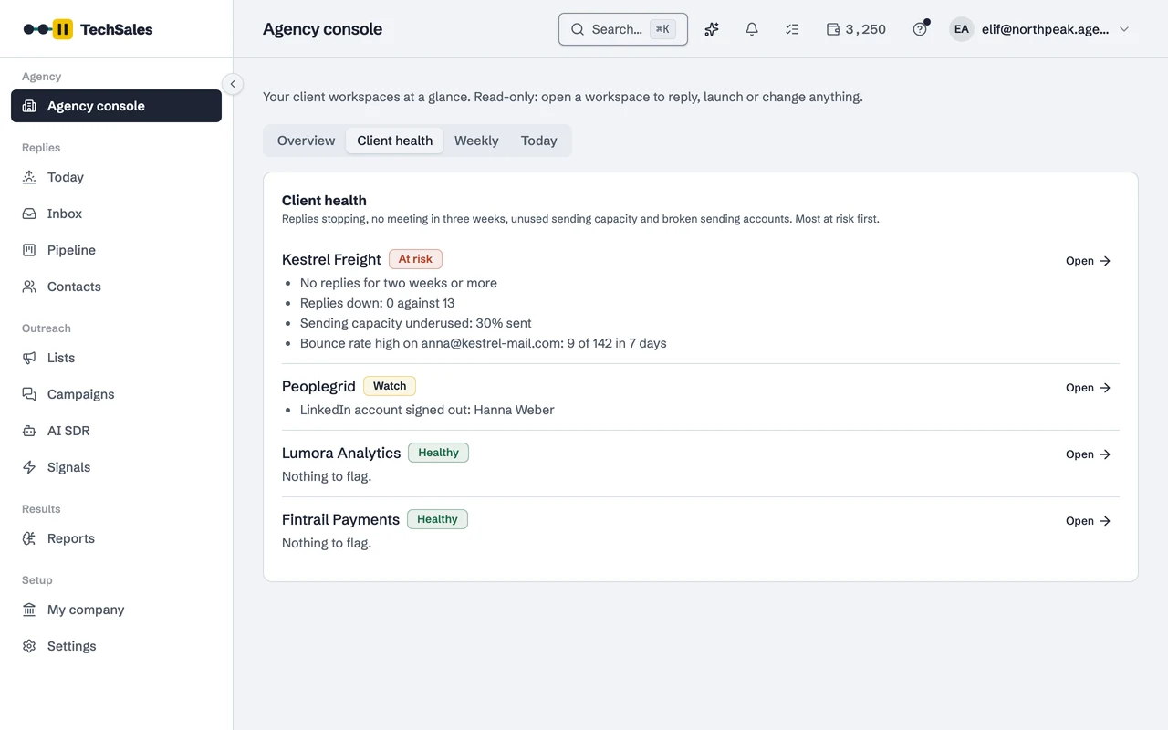View the 3,250 credits balance
Image resolution: width=1168 pixels, height=730 pixels.
point(856,29)
